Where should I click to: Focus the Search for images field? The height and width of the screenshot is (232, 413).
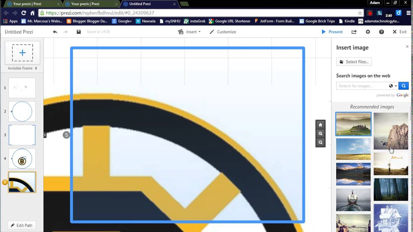[362, 86]
